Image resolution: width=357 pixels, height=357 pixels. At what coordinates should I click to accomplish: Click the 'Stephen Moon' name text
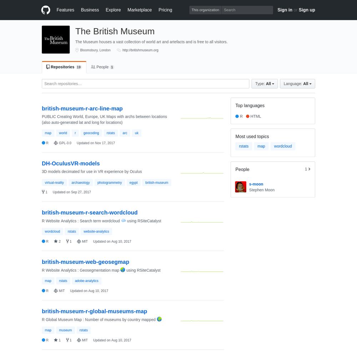[262, 190]
